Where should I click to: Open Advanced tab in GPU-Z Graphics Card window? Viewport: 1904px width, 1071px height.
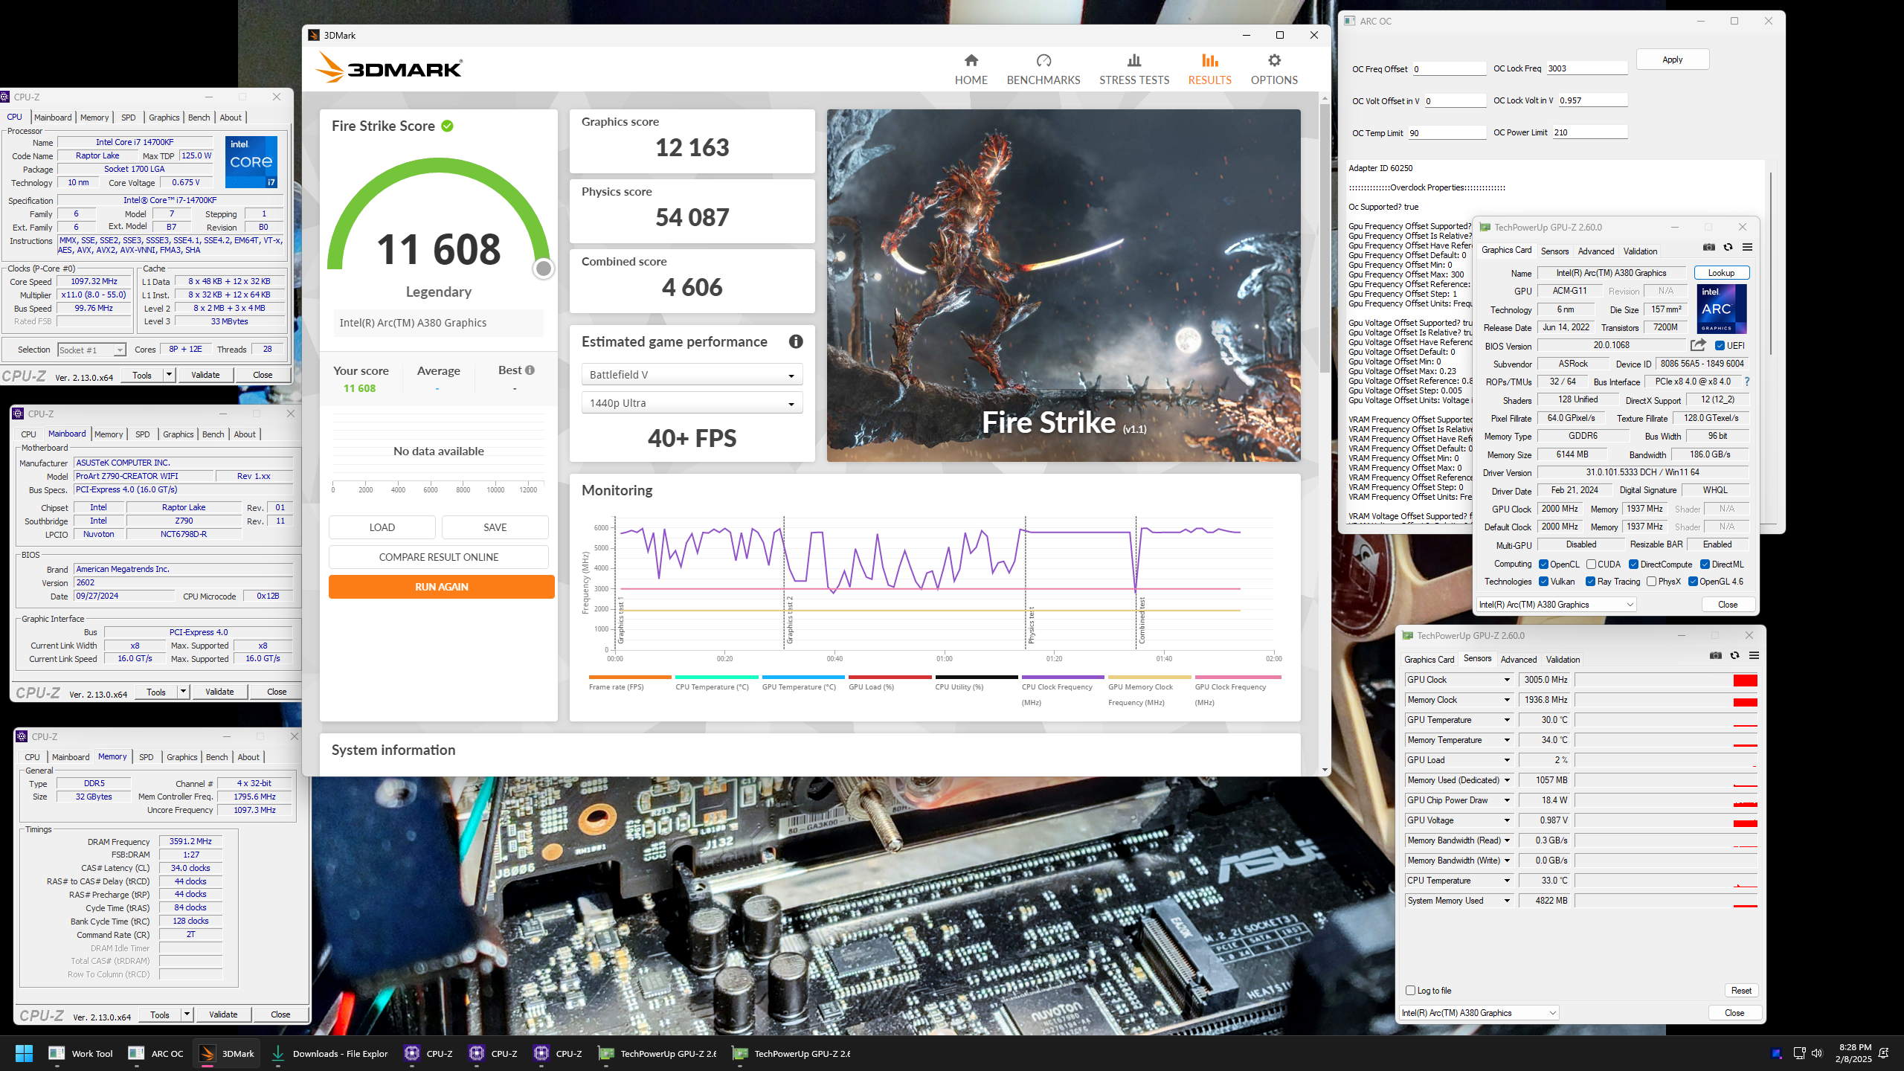[x=1596, y=251]
